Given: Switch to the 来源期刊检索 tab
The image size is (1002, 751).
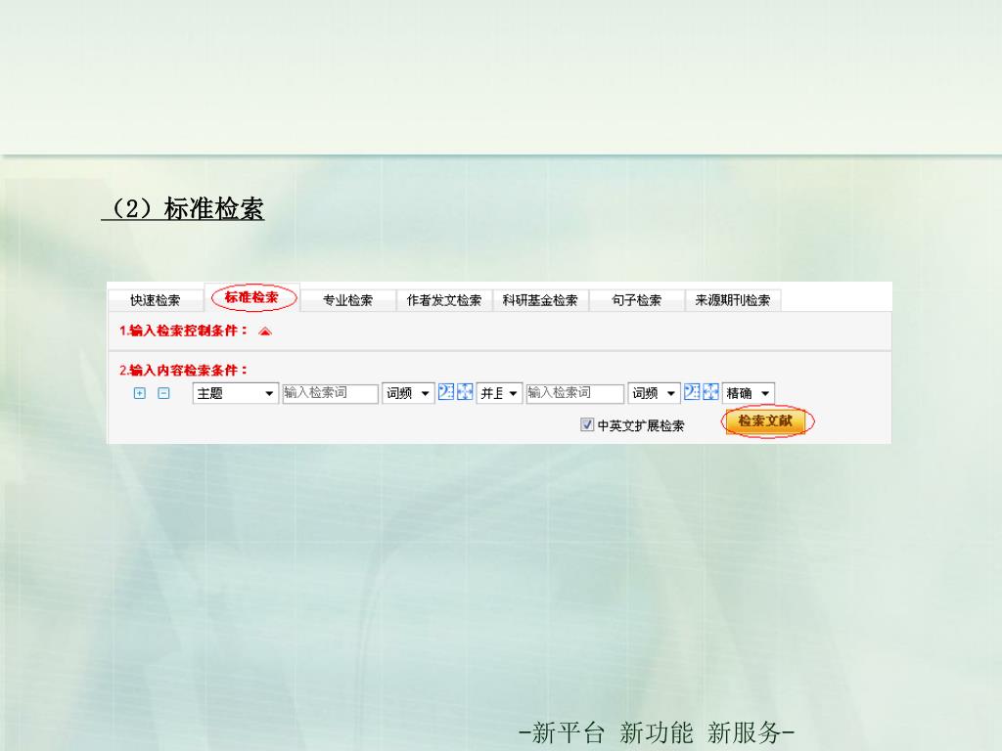Looking at the screenshot, I should click(x=733, y=300).
